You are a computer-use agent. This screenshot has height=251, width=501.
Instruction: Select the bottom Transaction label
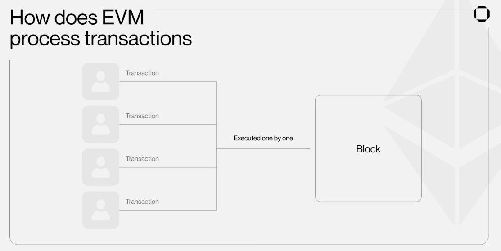pyautogui.click(x=142, y=201)
